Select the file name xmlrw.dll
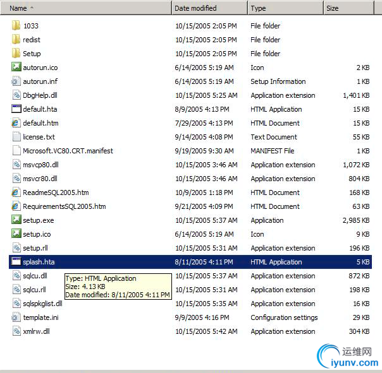This screenshot has width=382, height=373. click(36, 331)
